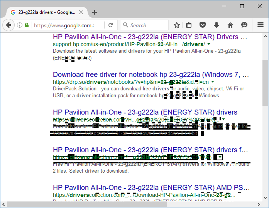This screenshot has width=269, height=208.
Task: Reload the page with the refresh icon
Action: coord(111,25)
